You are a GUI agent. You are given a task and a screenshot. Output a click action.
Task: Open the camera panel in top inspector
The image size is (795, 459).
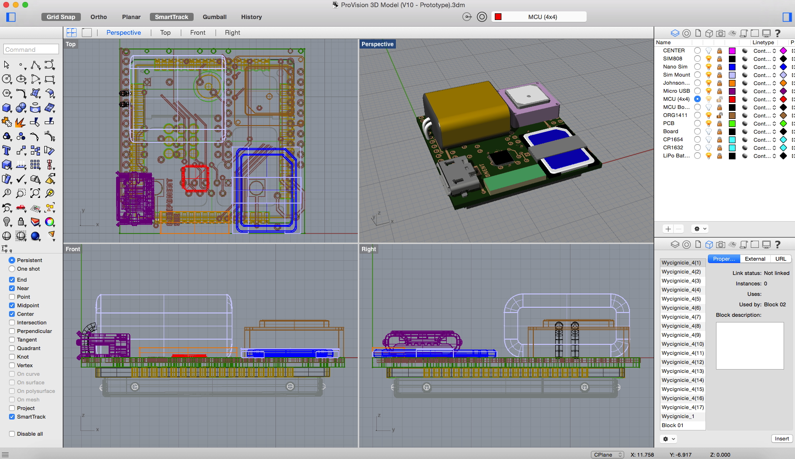[721, 33]
